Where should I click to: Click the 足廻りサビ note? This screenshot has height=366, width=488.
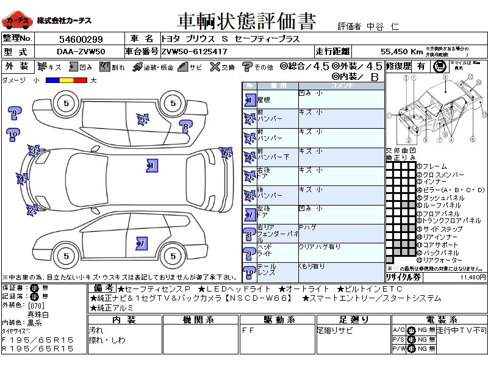click(x=335, y=330)
